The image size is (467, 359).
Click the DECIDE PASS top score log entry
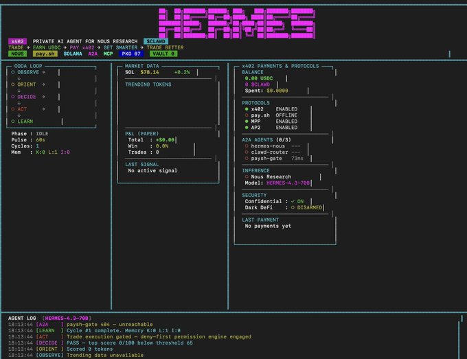(100, 343)
